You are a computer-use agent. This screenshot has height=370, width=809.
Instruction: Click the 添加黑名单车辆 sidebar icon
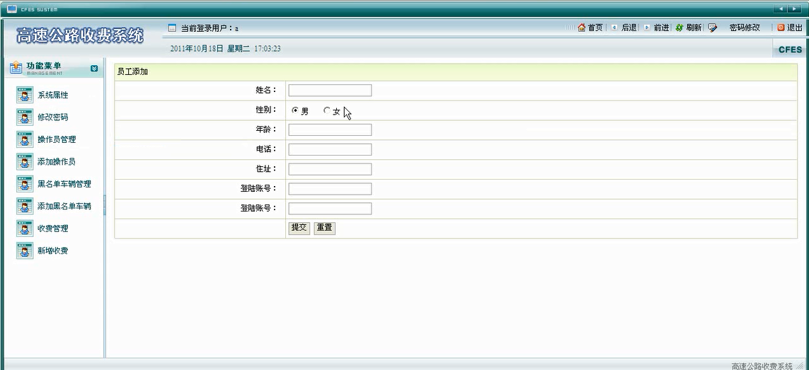[x=25, y=206]
